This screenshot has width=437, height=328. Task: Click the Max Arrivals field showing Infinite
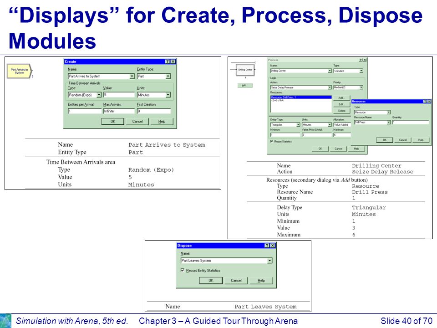pos(119,111)
